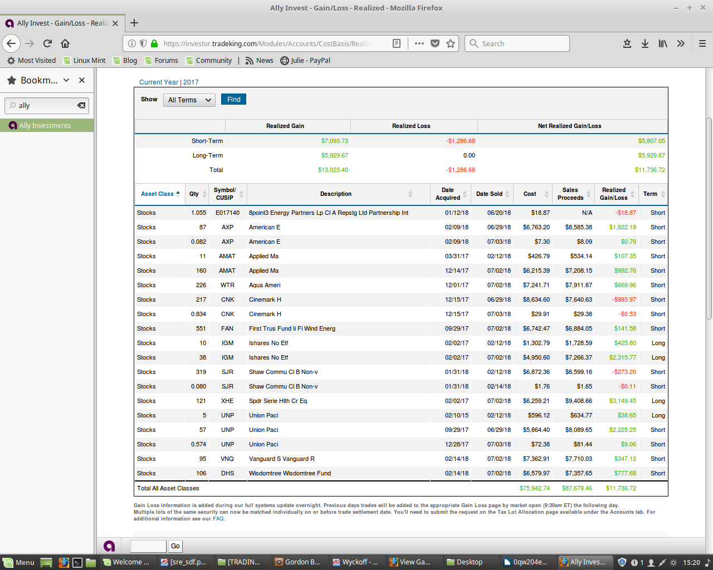Click the page vertical scrollbar
Screen dimensions: 713x570
(x=709, y=217)
